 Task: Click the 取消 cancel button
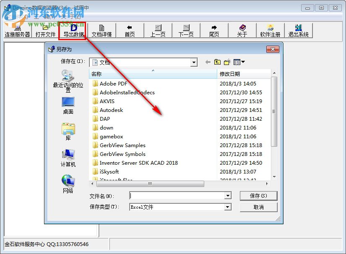(x=258, y=207)
